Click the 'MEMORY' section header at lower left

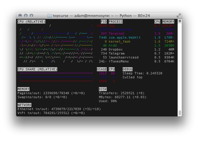(23, 89)
